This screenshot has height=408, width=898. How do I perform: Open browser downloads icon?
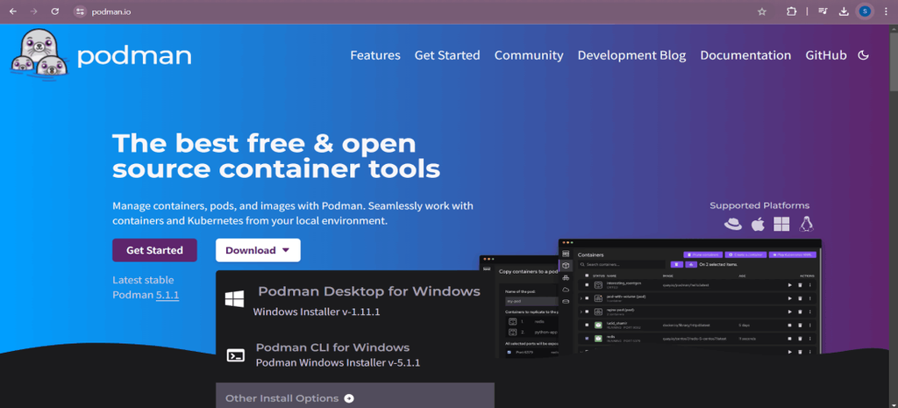click(x=843, y=11)
